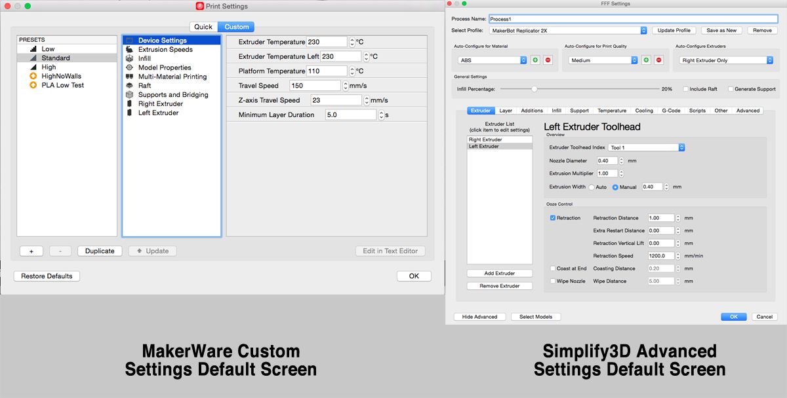The height and width of the screenshot is (398, 787).
Task: Expand the Extruder Toolhead Index dropdown
Action: click(x=647, y=148)
